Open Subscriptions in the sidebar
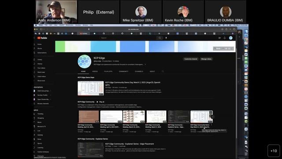 [x=42, y=53]
